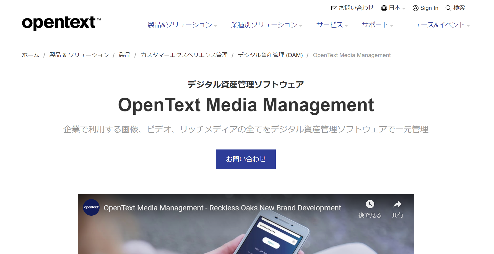Click the Watch later clock icon
The width and height of the screenshot is (494, 254).
[x=370, y=204]
